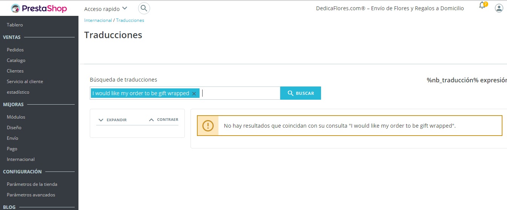Open the DedicaFlores.com shop name link
This screenshot has height=210, width=507.
[x=390, y=8]
